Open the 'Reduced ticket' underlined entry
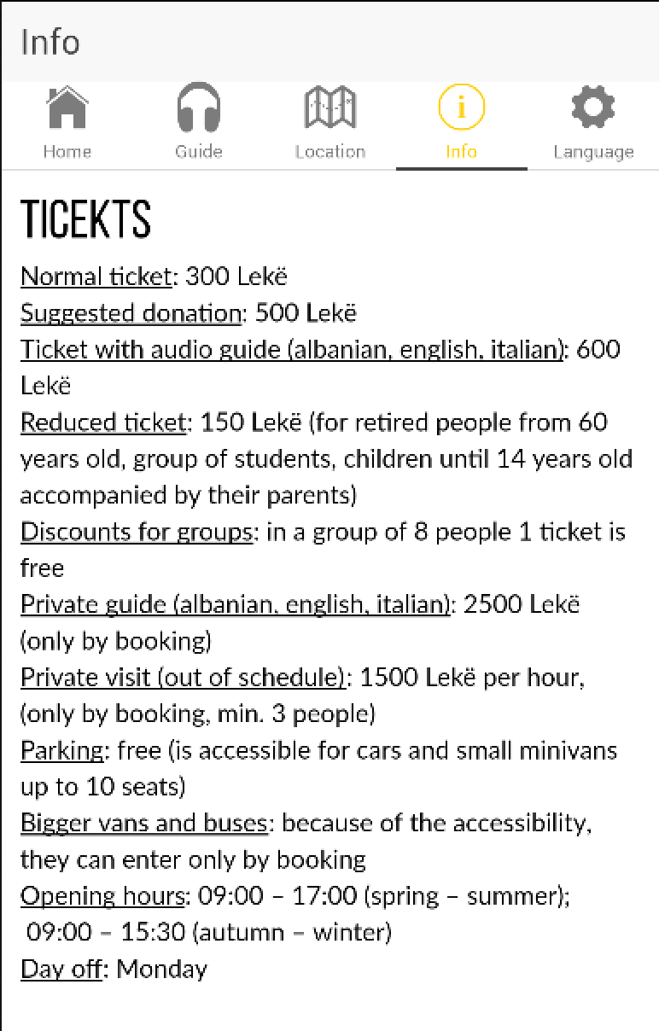The image size is (659, 1031). pos(102,422)
